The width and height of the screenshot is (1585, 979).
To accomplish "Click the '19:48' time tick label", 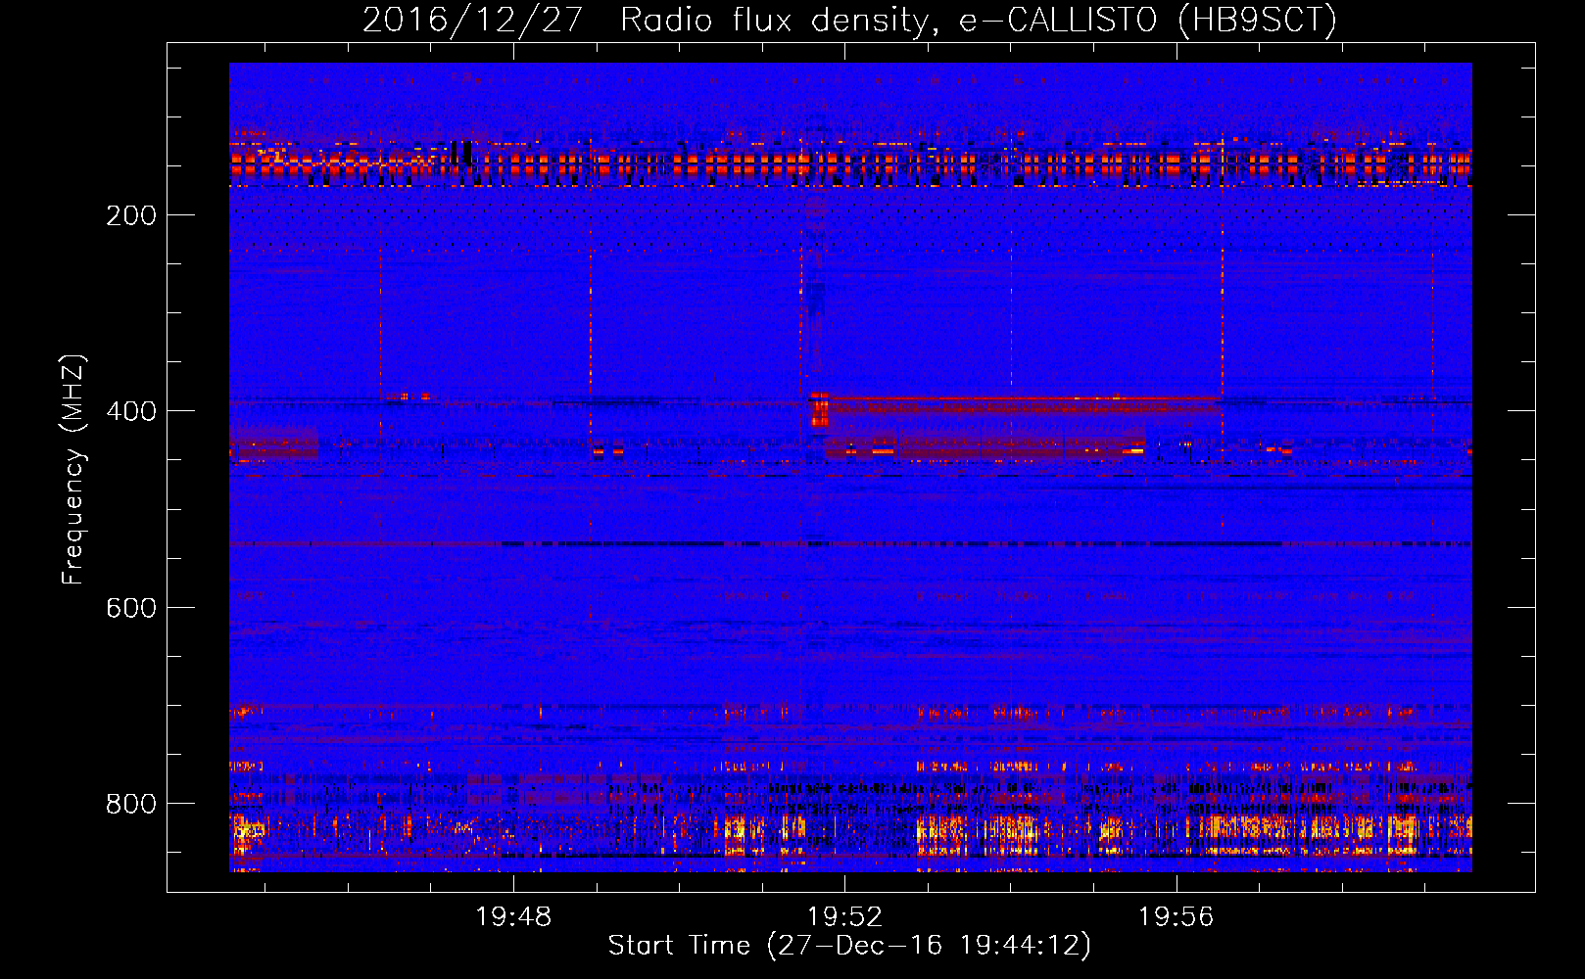I will [x=513, y=917].
